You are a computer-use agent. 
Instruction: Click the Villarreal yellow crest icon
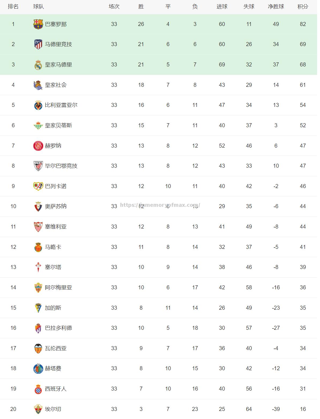click(x=38, y=105)
